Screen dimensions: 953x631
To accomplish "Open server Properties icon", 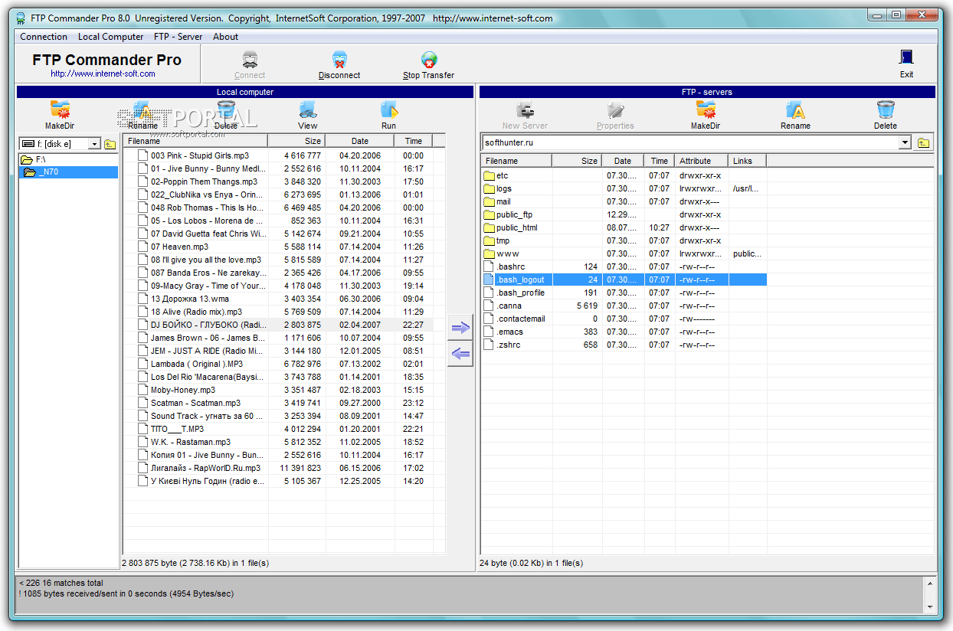I will pos(615,110).
